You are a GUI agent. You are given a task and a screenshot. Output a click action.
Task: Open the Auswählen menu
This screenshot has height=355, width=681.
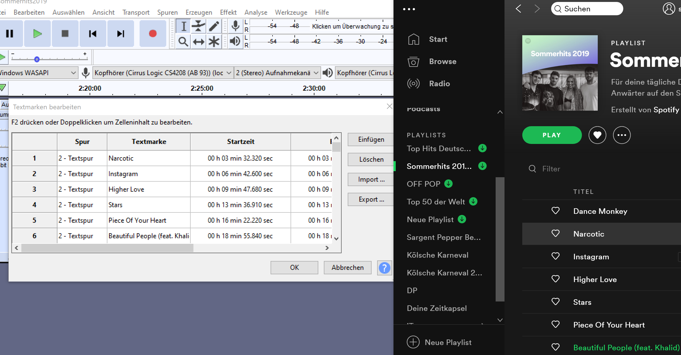pos(68,12)
